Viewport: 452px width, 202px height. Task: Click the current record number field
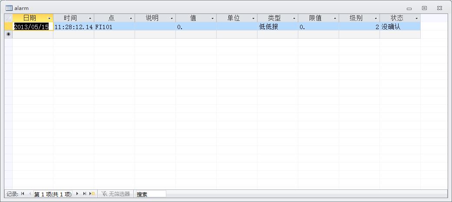click(53, 194)
